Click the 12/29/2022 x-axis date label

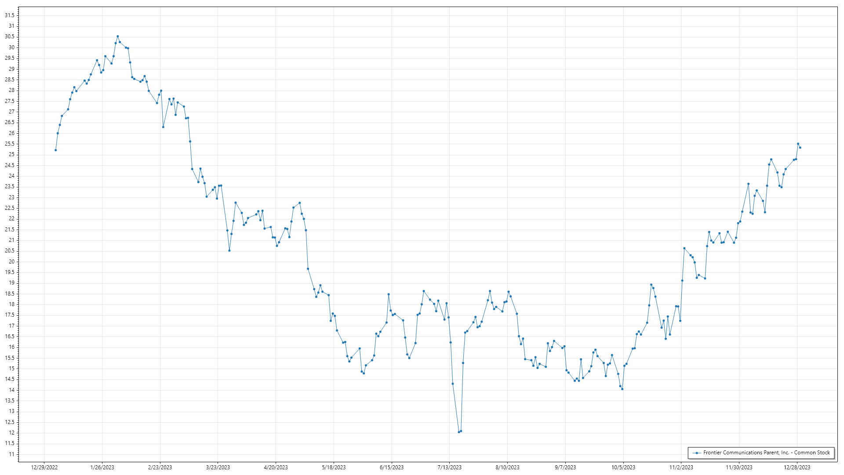pyautogui.click(x=44, y=467)
